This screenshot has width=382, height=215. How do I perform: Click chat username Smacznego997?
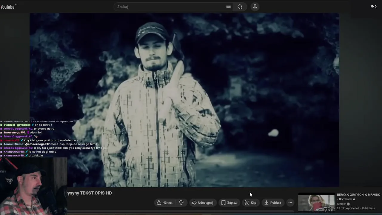click(x=15, y=133)
